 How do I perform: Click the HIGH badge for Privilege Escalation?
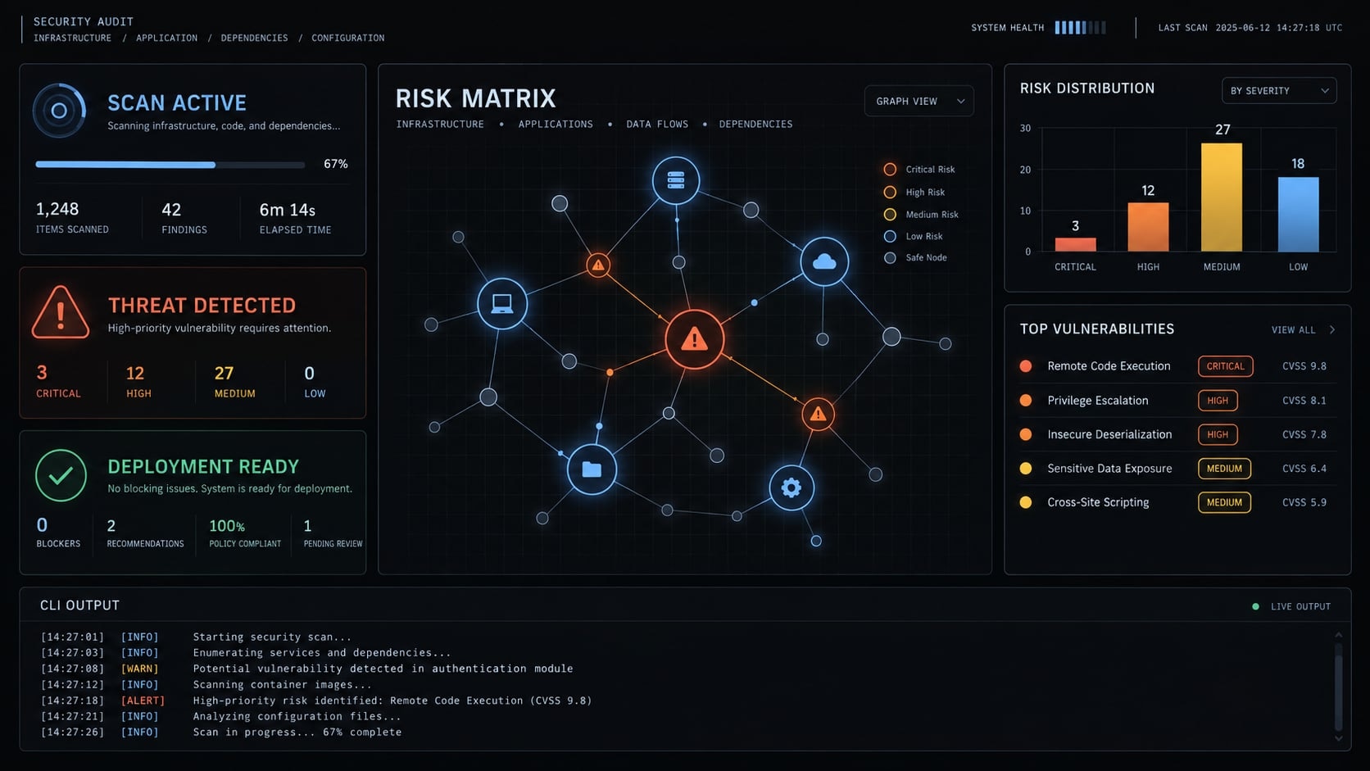point(1218,401)
